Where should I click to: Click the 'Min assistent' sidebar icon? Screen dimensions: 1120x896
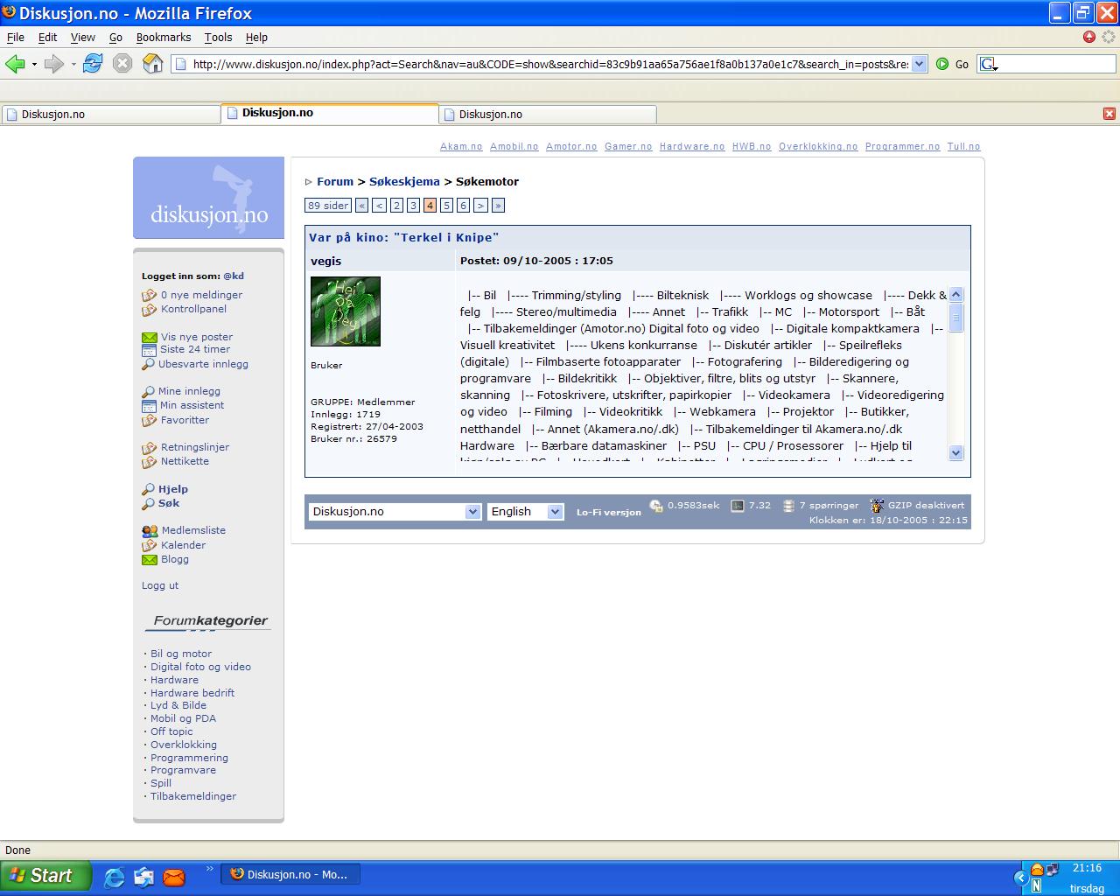click(149, 405)
